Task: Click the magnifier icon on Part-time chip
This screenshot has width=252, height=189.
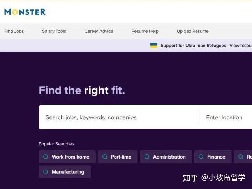Action: (x=105, y=157)
